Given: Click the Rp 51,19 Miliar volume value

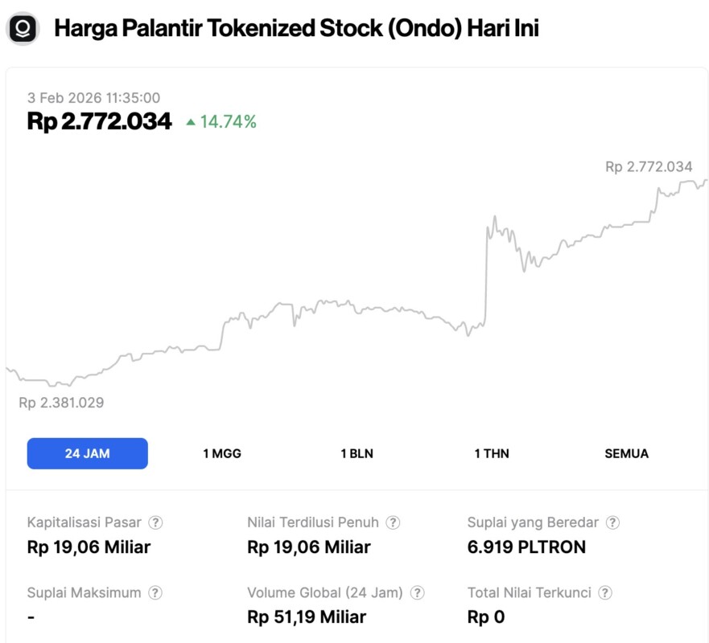Looking at the screenshot, I should click(307, 617).
